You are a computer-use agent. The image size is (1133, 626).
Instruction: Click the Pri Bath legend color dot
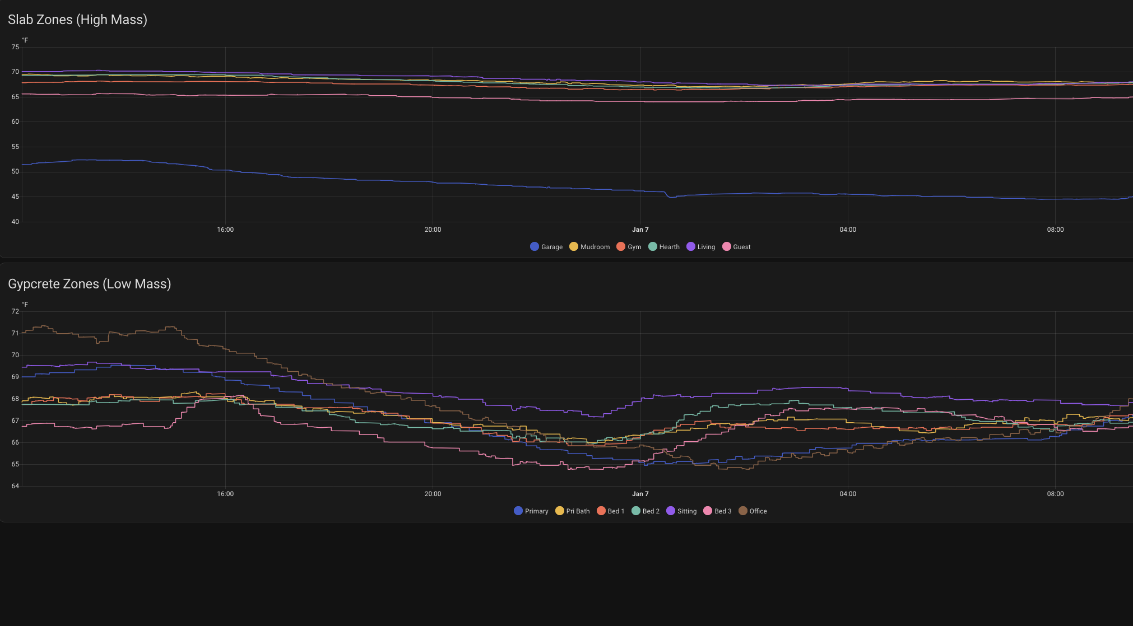tap(559, 511)
